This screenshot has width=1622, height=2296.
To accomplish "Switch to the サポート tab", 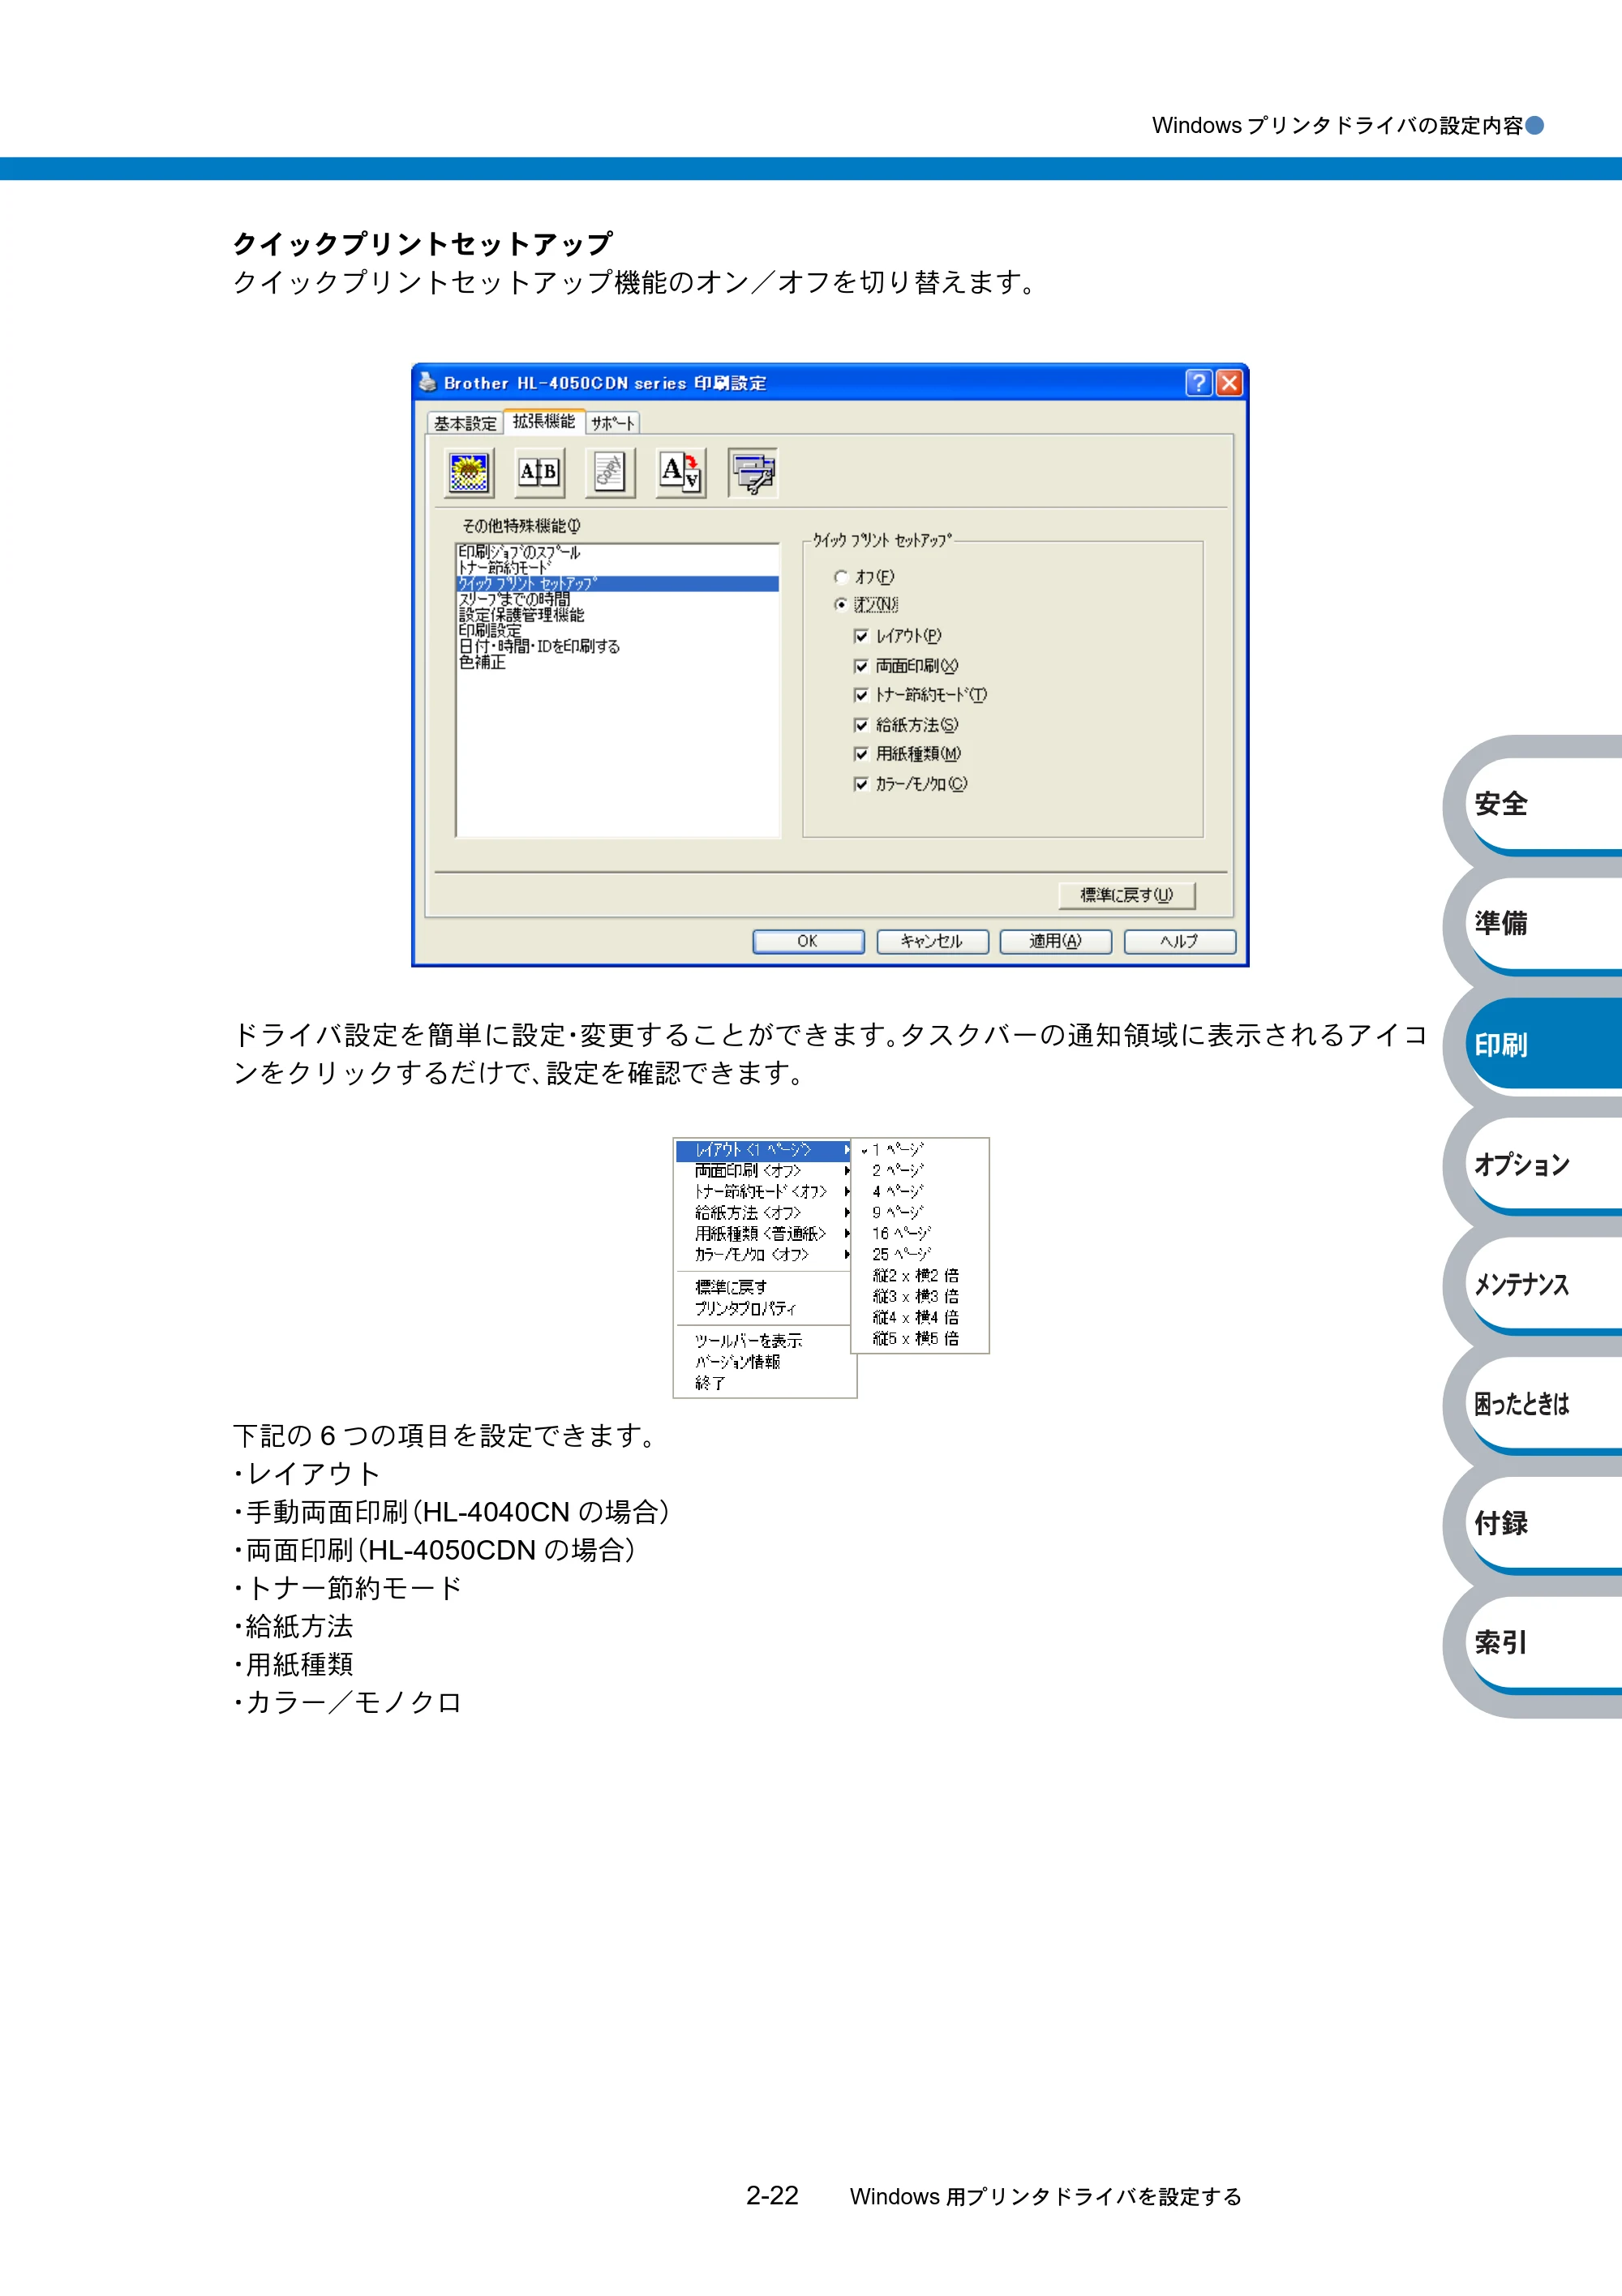I will [612, 424].
